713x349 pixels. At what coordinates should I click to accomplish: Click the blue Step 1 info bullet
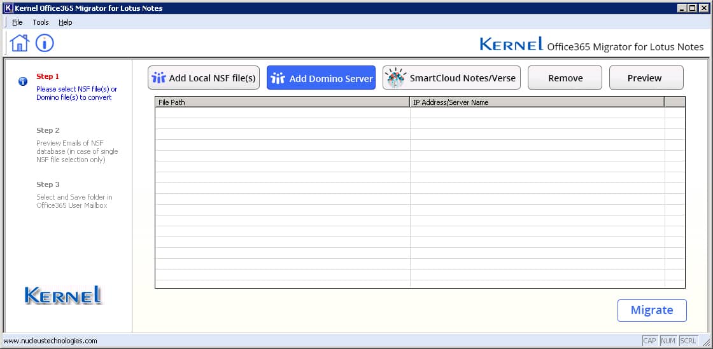click(23, 81)
